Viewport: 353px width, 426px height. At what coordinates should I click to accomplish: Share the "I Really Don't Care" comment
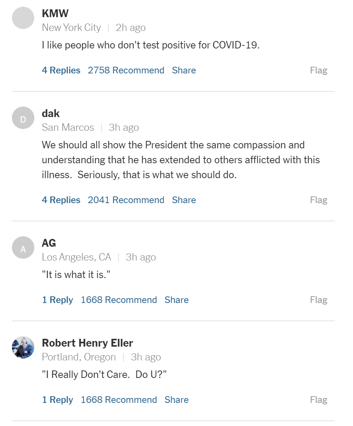177,400
